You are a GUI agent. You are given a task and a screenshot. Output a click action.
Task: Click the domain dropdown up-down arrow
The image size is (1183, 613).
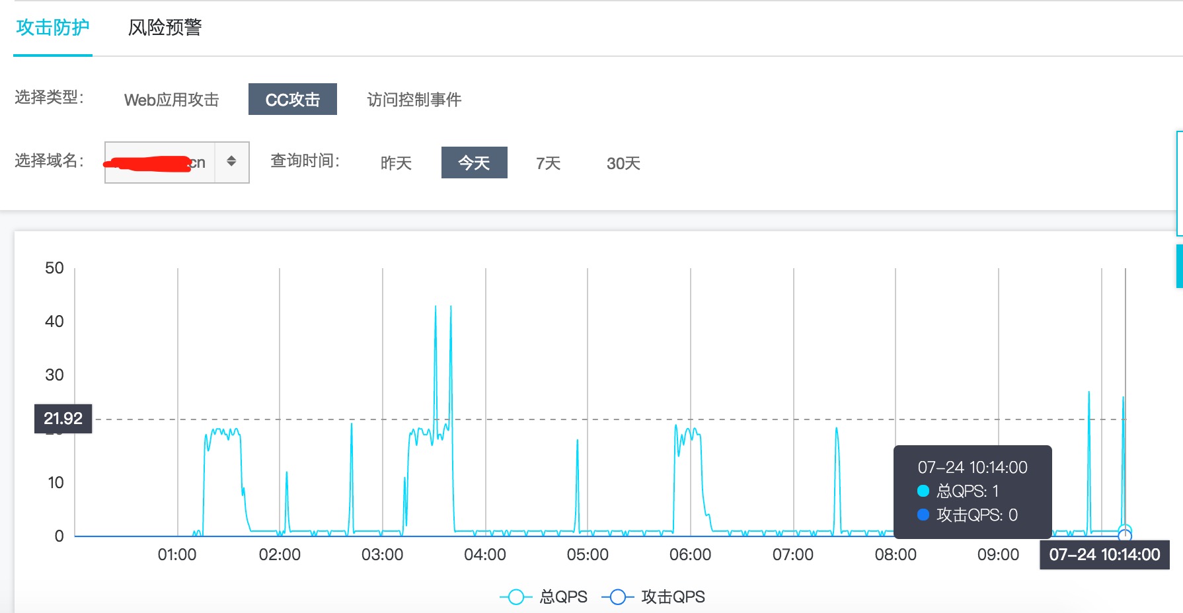pyautogui.click(x=231, y=161)
